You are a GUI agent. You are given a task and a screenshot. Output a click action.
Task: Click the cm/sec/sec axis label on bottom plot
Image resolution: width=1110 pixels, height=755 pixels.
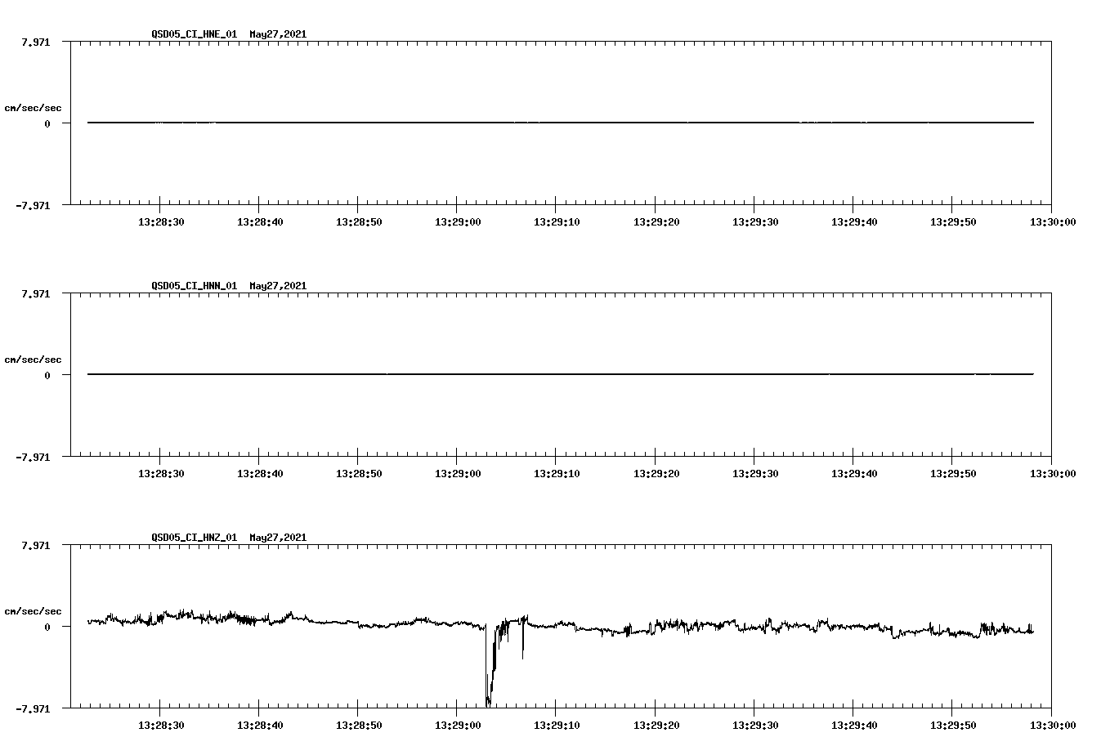pyautogui.click(x=34, y=610)
